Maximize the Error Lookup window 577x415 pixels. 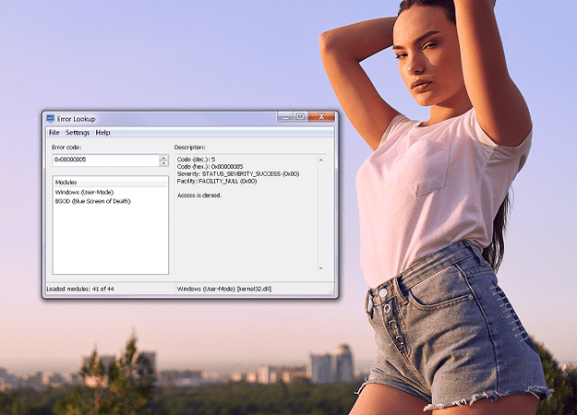[x=301, y=117]
